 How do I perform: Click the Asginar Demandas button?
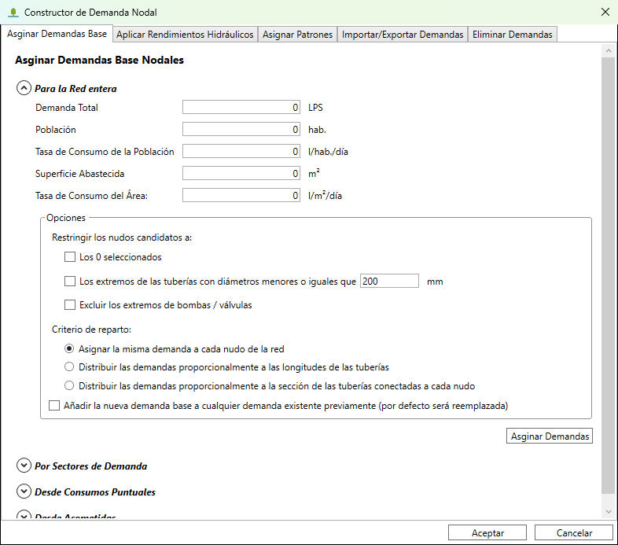coord(550,436)
